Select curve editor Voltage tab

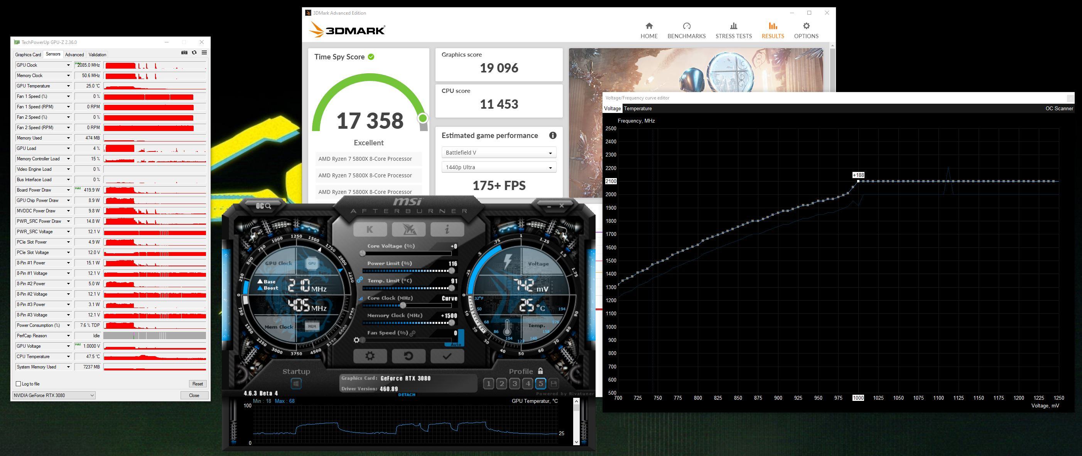(x=613, y=108)
